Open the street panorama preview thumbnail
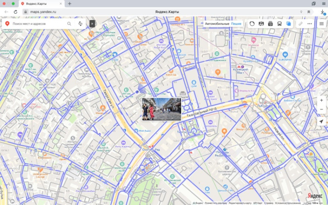The width and height of the screenshot is (328, 205). 162,109
